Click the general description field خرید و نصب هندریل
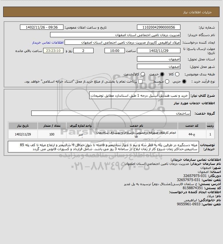The height and width of the screenshot is (244, 223). pyautogui.click(x=139, y=95)
